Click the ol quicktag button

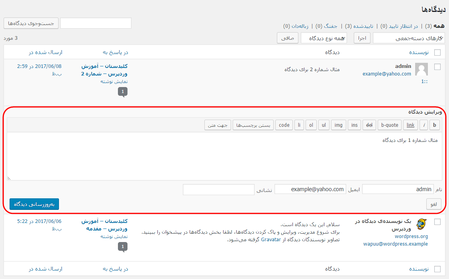click(311, 125)
